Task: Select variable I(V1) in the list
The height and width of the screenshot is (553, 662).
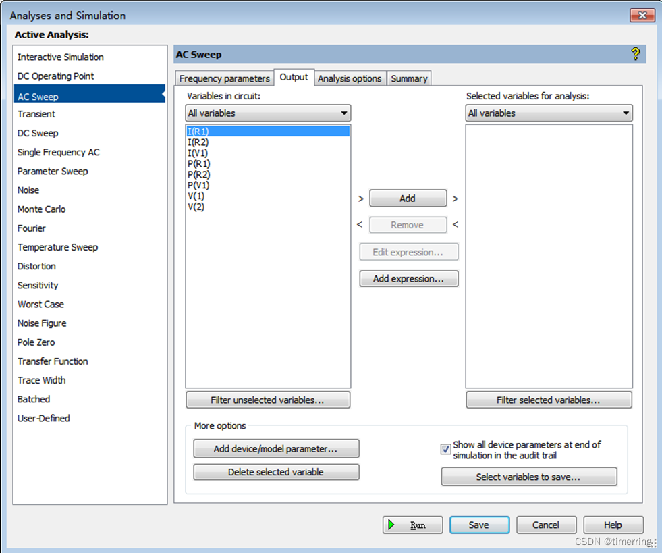Action: (x=198, y=153)
